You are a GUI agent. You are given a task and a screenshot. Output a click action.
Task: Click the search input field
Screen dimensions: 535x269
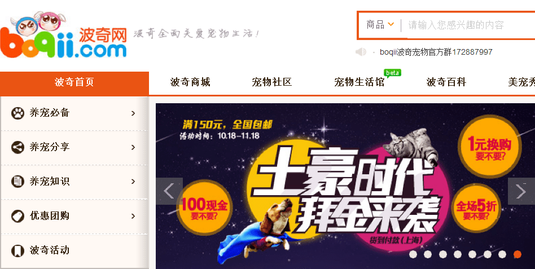pyautogui.click(x=471, y=25)
